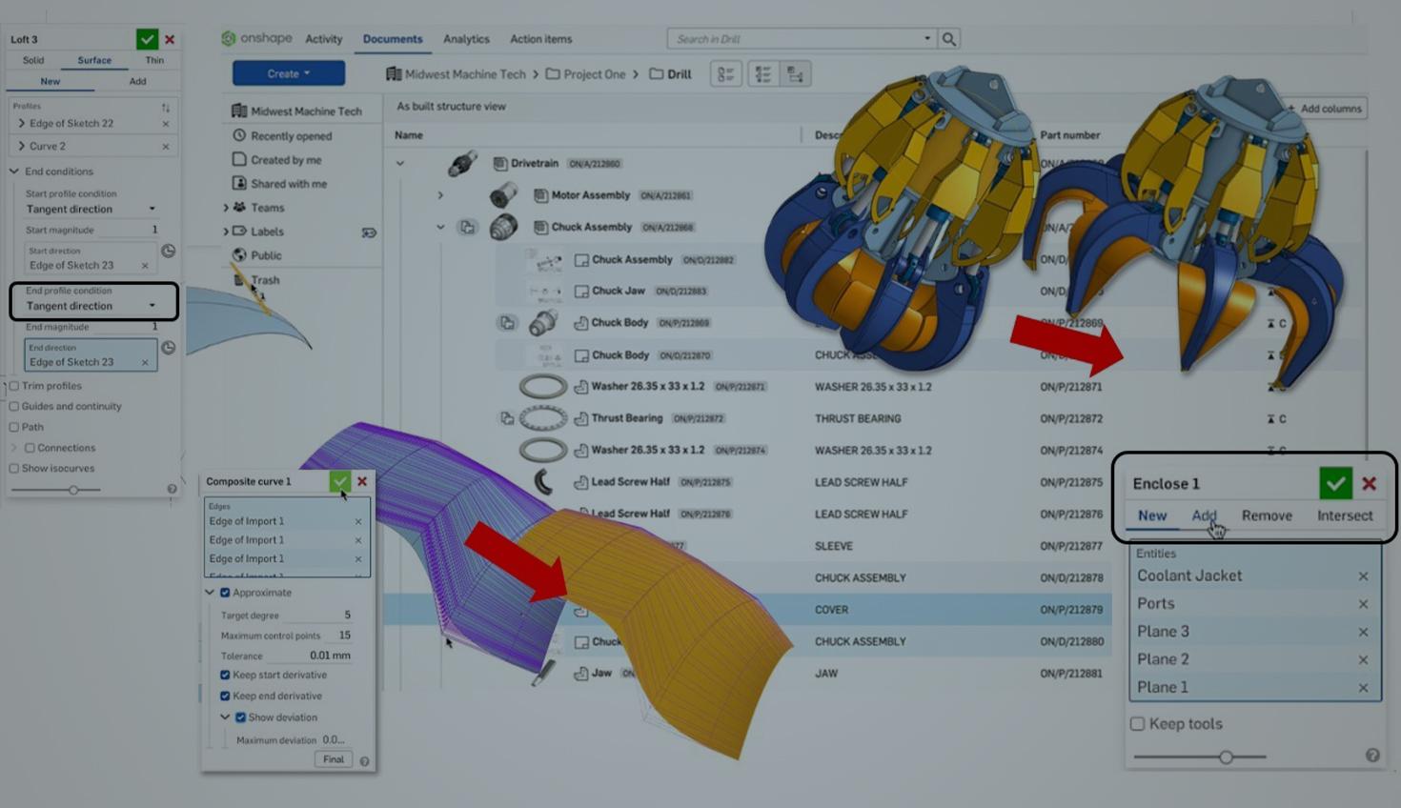Confirm Loft 3 with green checkmark
The image size is (1401, 808).
(147, 39)
